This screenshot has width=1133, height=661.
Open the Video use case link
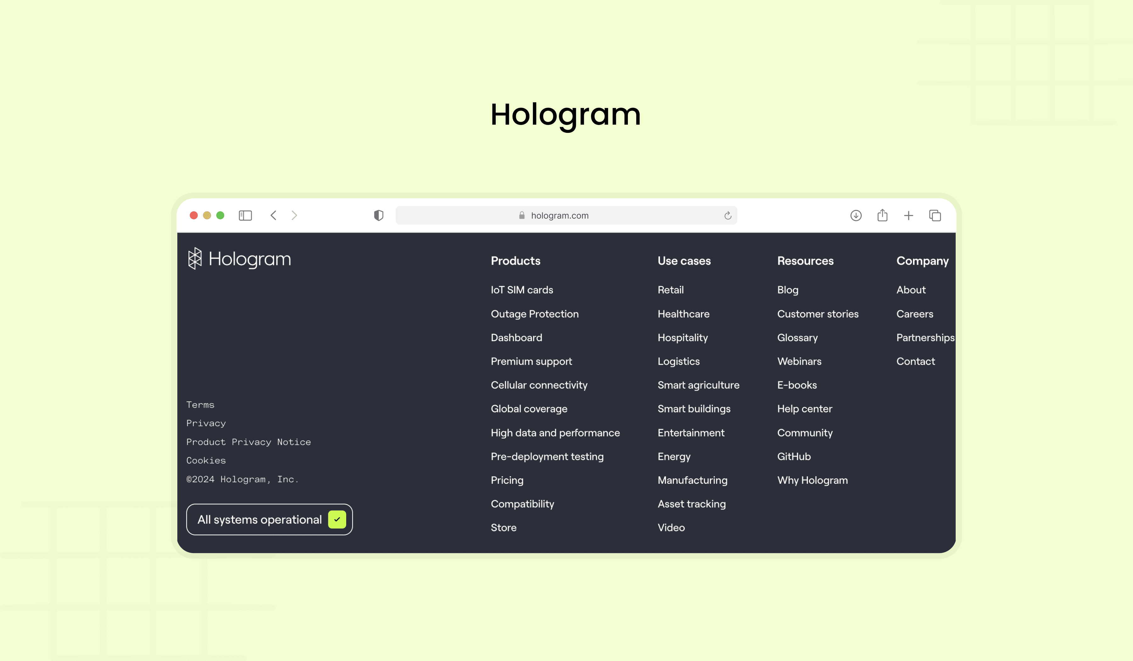tap(671, 528)
